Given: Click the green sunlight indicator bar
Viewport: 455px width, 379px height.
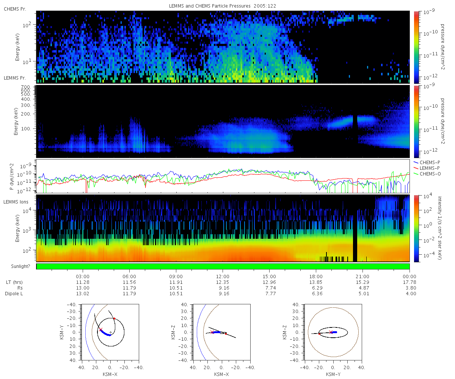Looking at the screenshot, I should (x=223, y=266).
